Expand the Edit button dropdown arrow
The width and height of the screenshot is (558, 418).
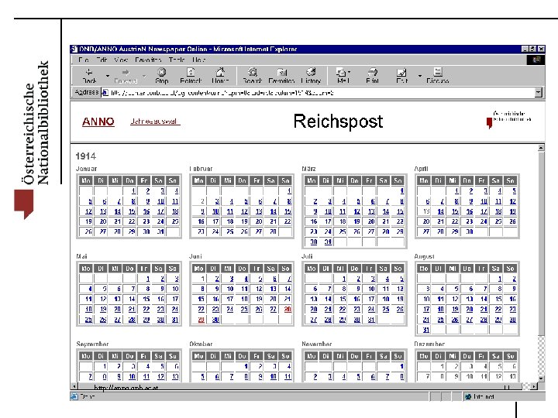[420, 76]
